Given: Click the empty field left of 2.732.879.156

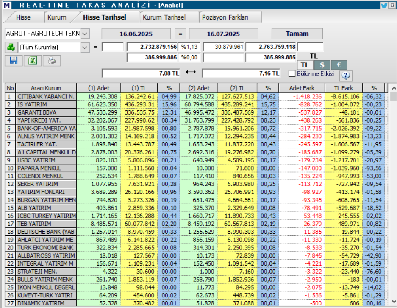Looking at the screenshot, I should (113, 47).
